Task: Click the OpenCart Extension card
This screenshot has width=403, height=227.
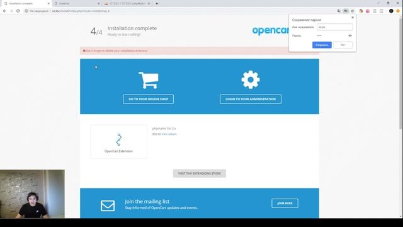Action: 119,141
